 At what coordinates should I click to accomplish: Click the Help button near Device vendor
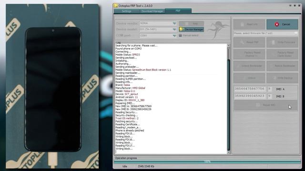click(x=192, y=23)
